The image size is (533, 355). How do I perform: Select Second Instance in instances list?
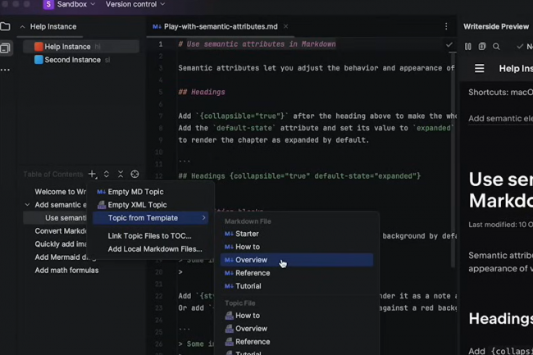click(81, 60)
